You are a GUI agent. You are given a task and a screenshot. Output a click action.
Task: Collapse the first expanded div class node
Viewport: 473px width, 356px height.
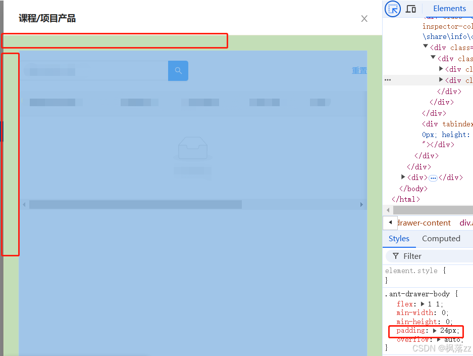tap(426, 46)
